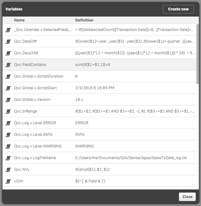201x206 pixels.
Task: Select the Definition column header
Action: (x=84, y=20)
